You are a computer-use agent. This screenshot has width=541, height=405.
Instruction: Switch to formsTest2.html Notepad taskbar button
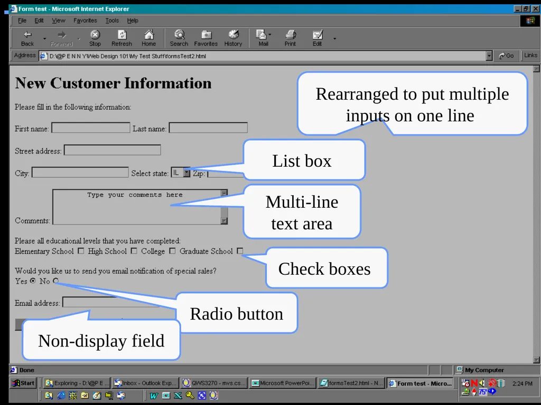point(351,383)
